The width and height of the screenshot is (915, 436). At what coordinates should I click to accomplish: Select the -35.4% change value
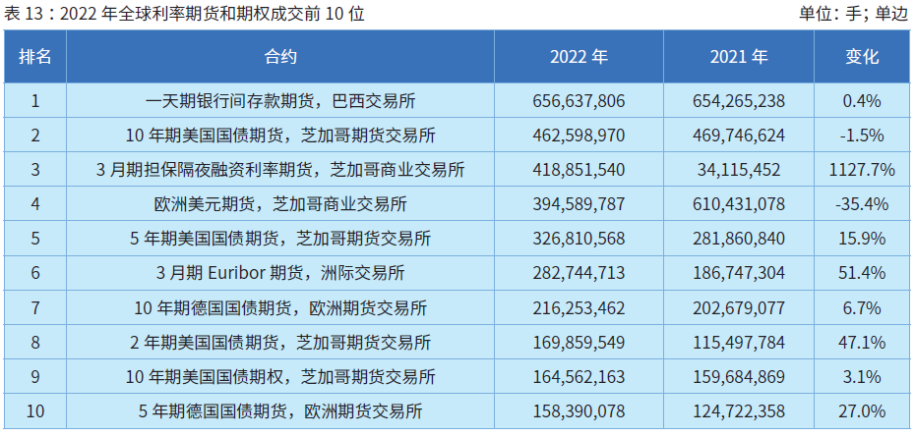(862, 204)
